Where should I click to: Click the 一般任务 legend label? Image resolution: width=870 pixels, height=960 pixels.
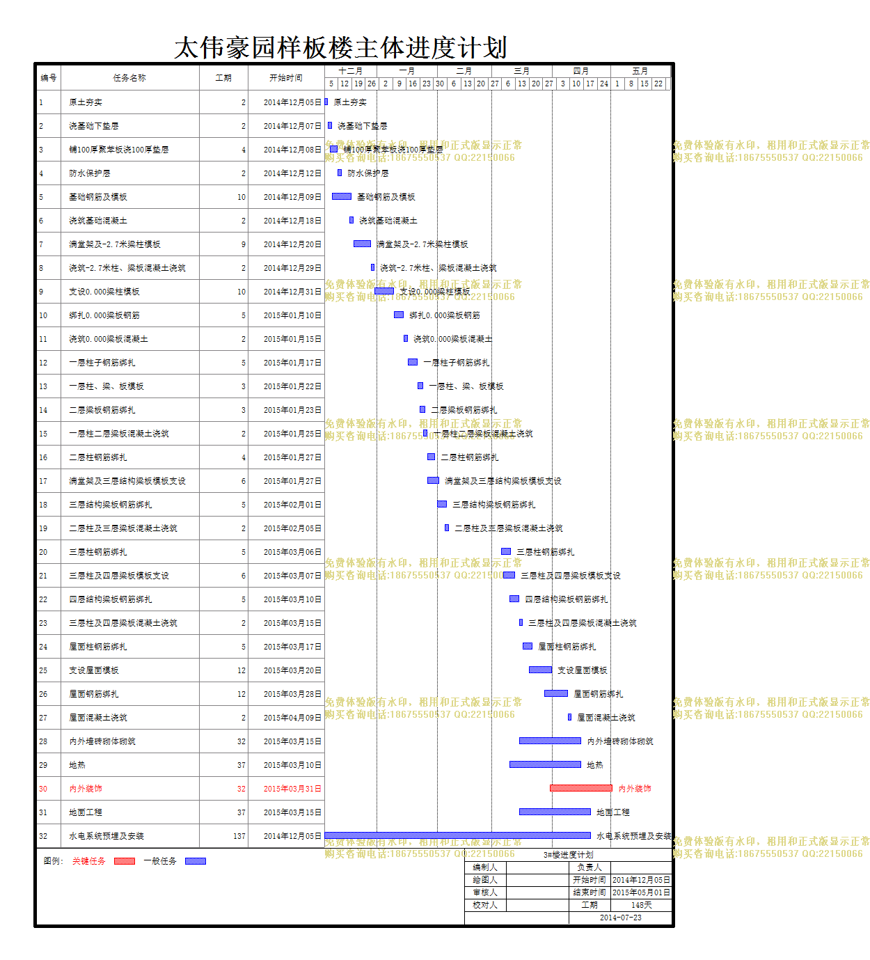point(160,861)
